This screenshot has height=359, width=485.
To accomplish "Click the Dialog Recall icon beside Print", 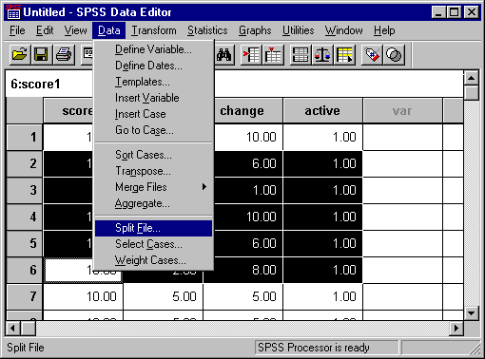I will [x=87, y=55].
